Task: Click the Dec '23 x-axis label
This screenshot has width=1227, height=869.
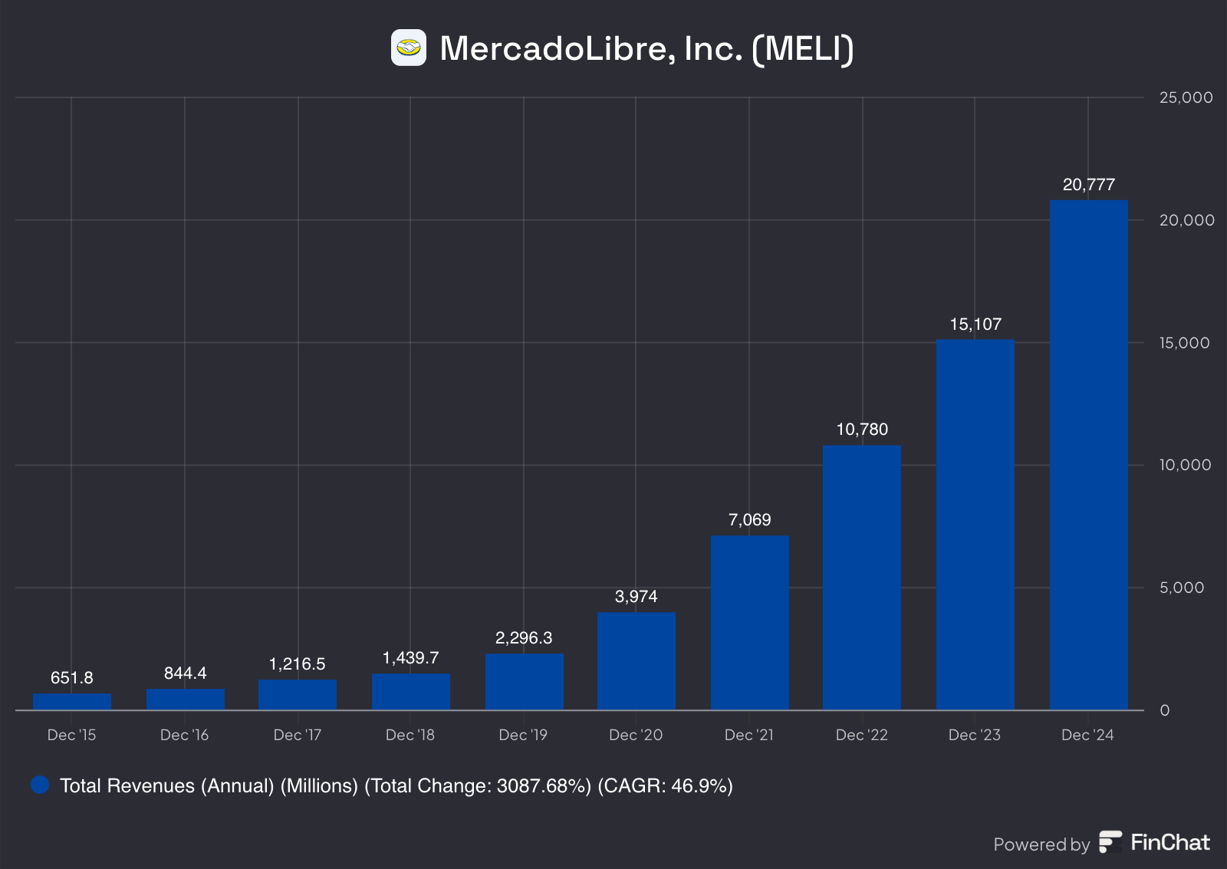Action: [x=975, y=735]
